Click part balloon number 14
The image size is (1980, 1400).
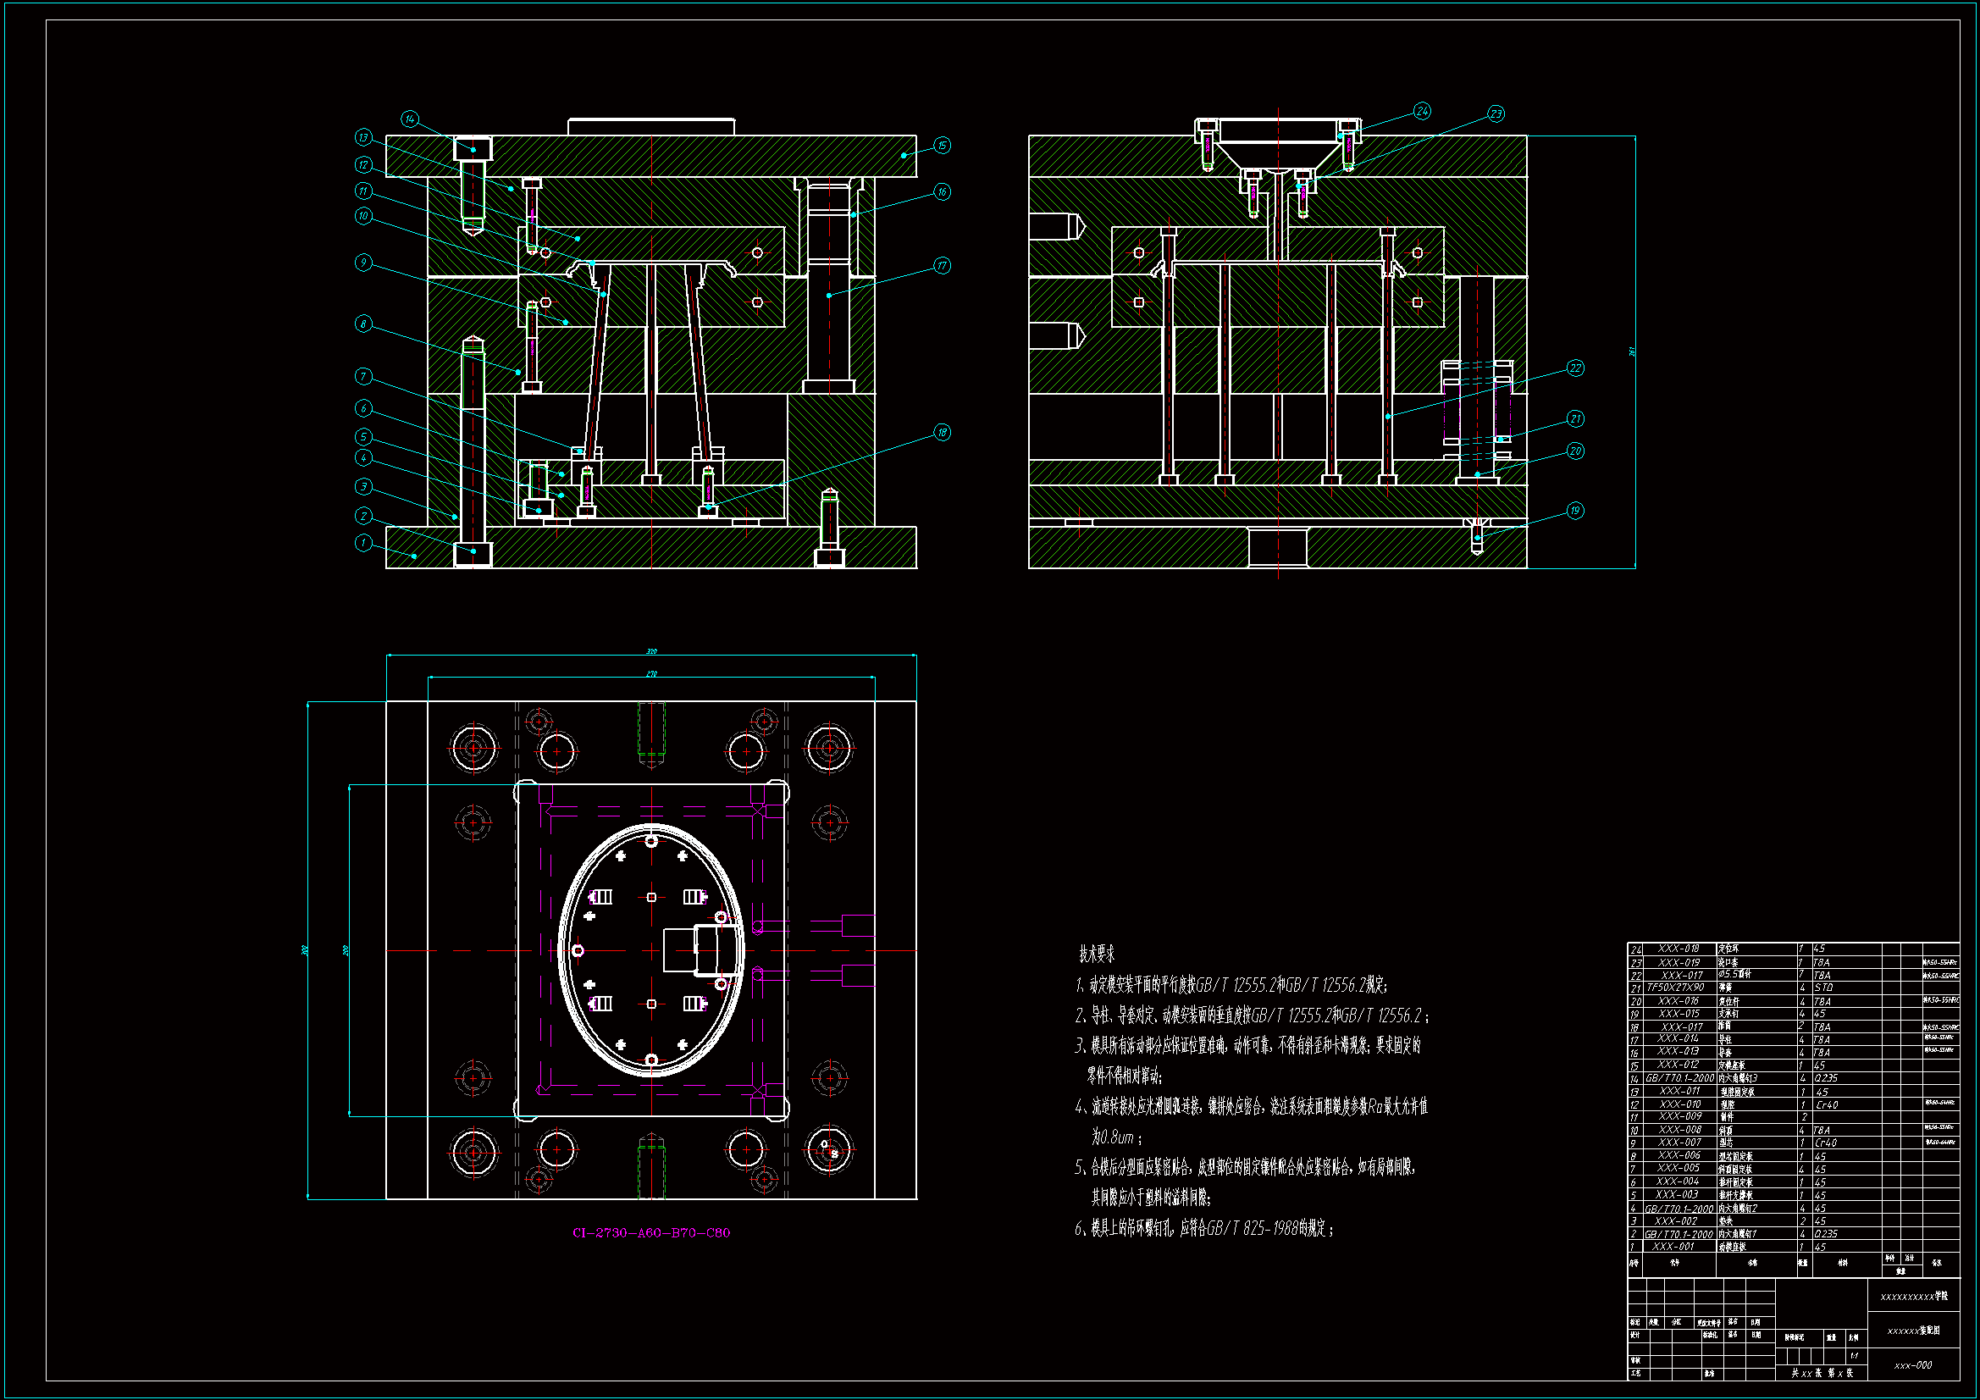[410, 119]
